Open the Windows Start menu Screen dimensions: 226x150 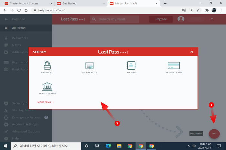click(x=5, y=146)
